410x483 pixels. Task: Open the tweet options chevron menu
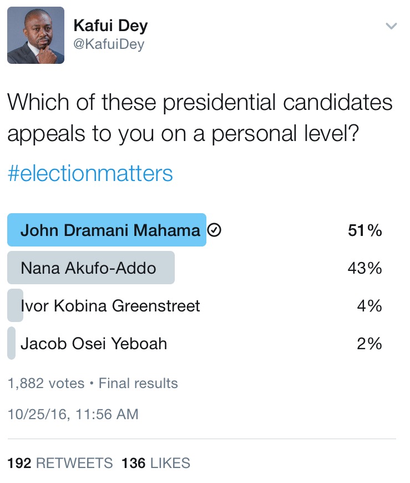pos(391,26)
